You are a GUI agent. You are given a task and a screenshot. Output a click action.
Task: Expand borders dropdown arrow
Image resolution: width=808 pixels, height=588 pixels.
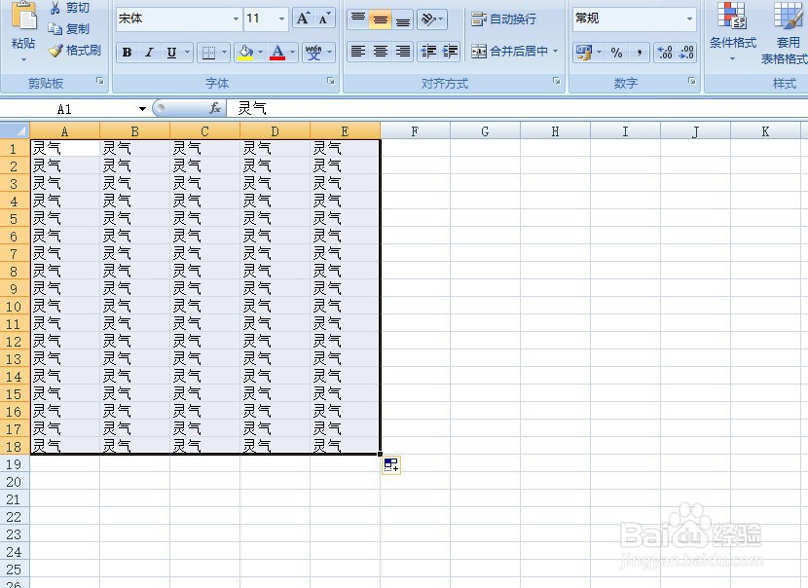224,52
